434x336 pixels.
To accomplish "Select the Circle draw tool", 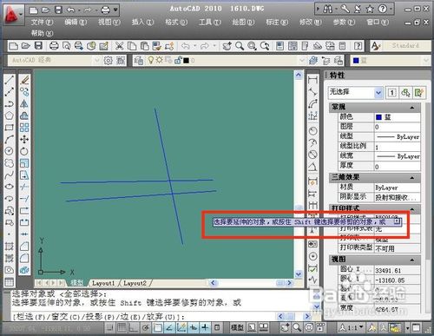I will pos(10,151).
